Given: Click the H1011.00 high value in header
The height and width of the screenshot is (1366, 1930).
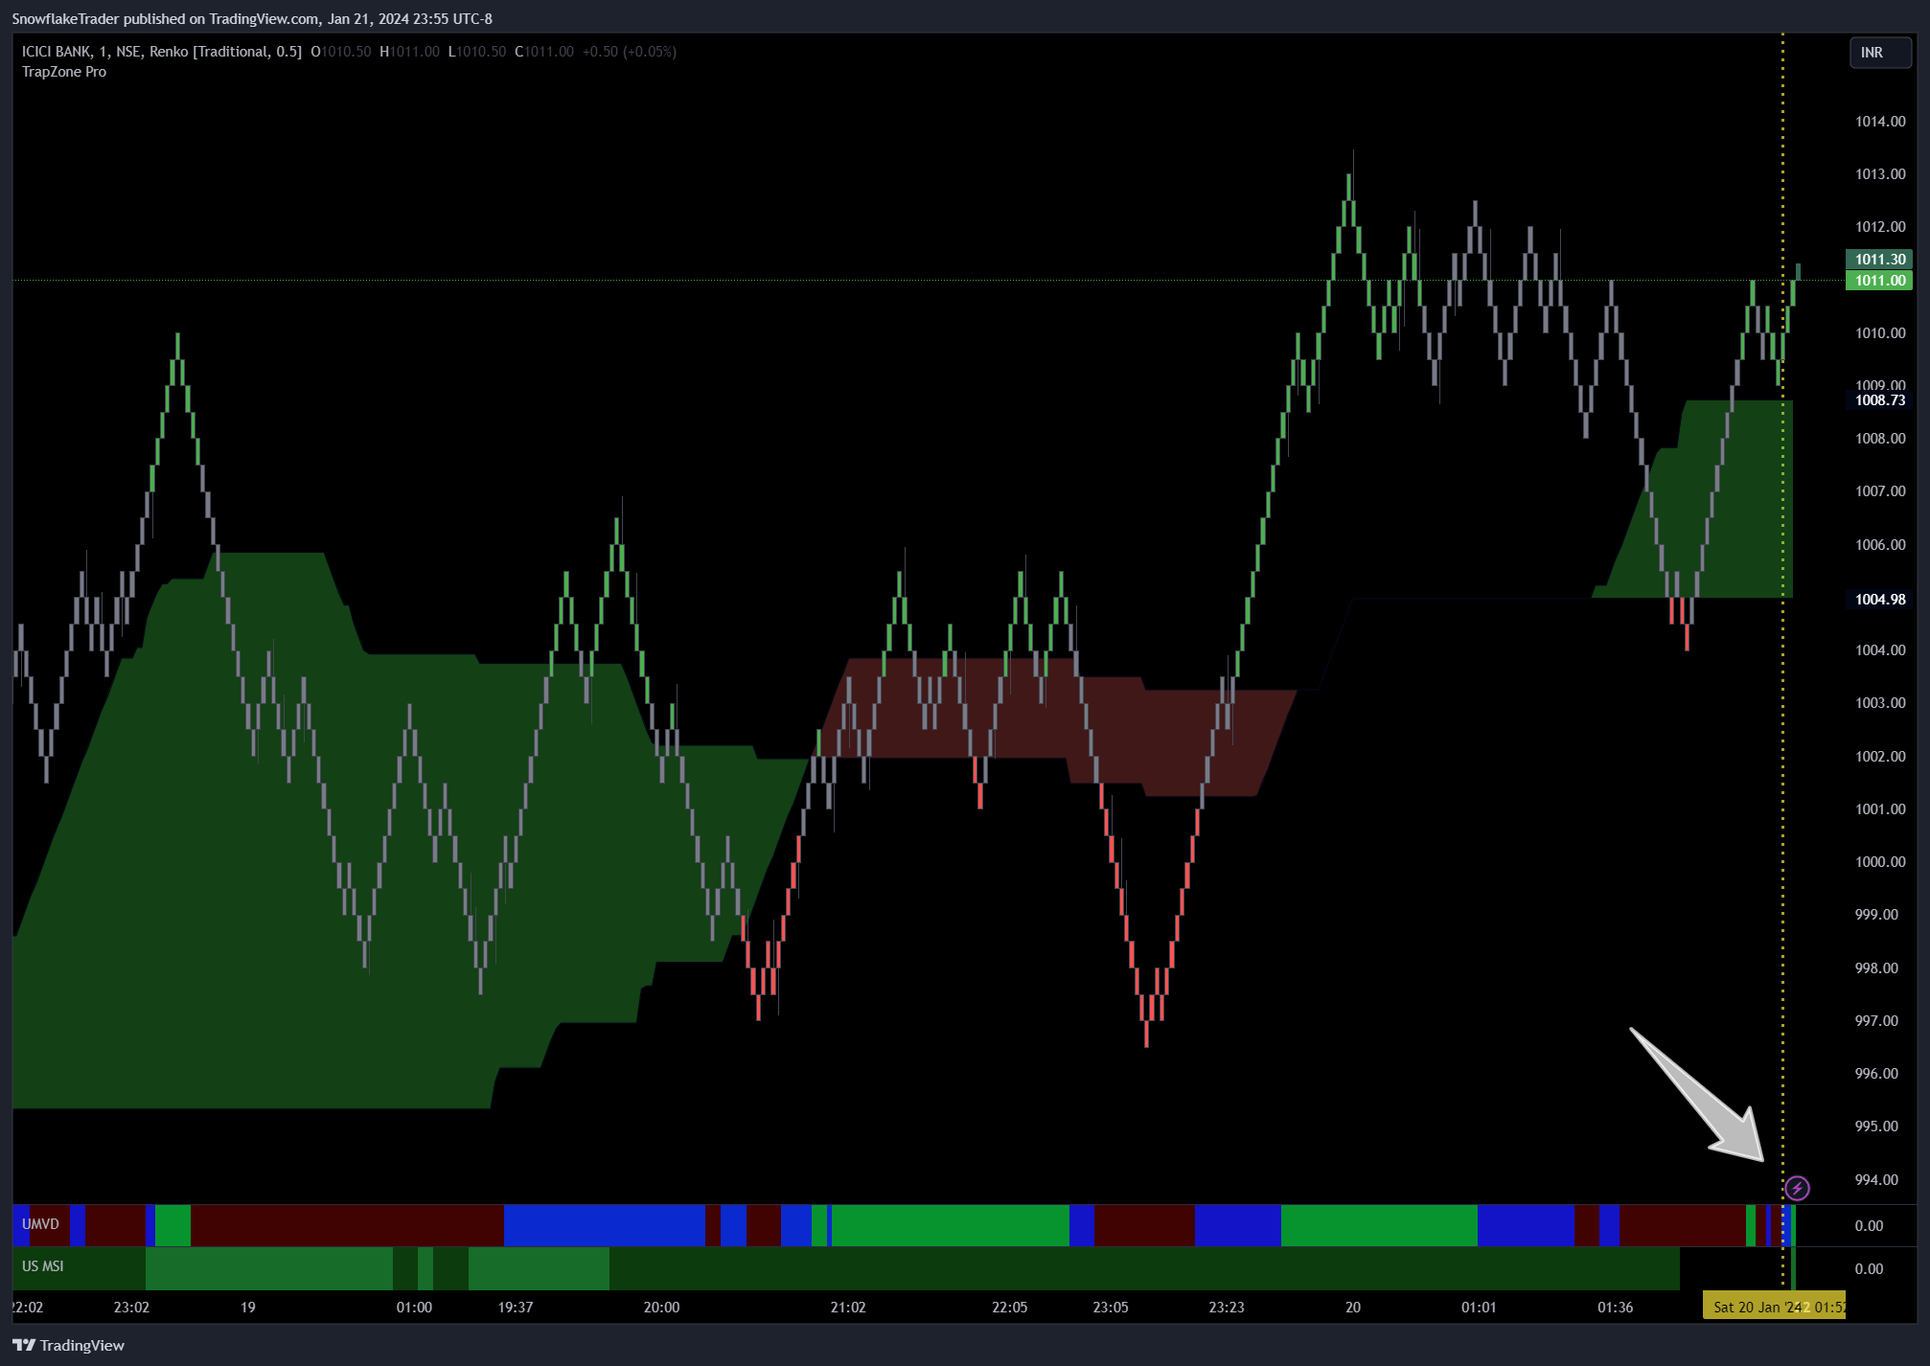Looking at the screenshot, I should click(409, 52).
